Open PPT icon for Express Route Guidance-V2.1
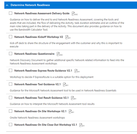Image resolution: width=137 pixels, height=134 pixels. click(x=77, y=71)
